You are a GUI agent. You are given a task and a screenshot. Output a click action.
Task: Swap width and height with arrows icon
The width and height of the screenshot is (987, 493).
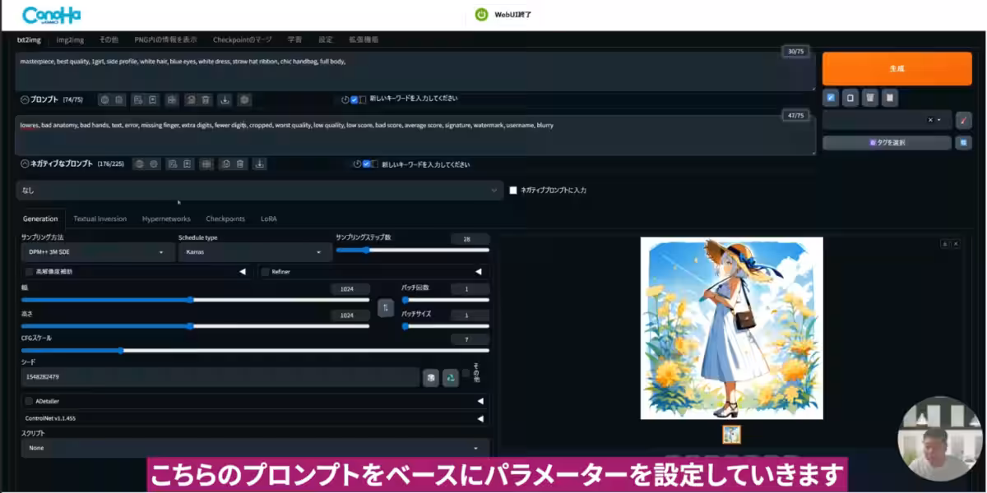385,308
